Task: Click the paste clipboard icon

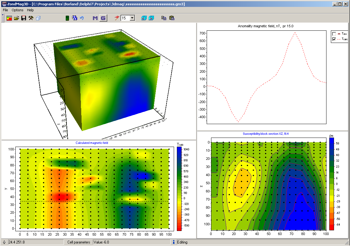Action: 172,18
